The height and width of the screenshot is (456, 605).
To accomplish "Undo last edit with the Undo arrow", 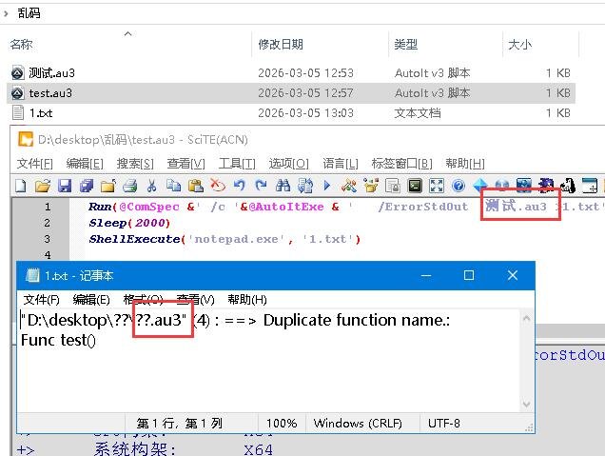I will [x=239, y=186].
